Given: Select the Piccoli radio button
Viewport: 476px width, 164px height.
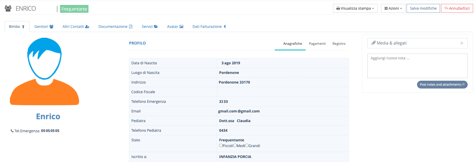Looking at the screenshot, I should point(221,146).
